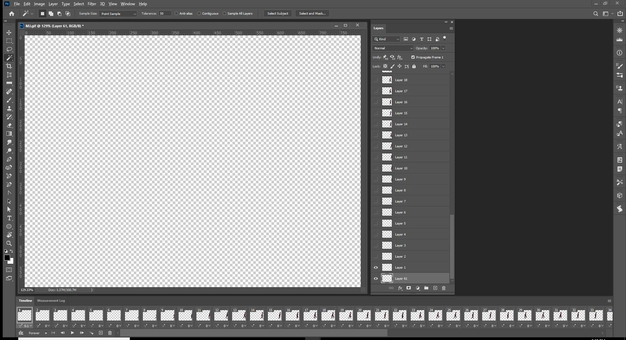626x340 pixels.
Task: Add a layer mask in Layers panel
Action: (x=409, y=288)
